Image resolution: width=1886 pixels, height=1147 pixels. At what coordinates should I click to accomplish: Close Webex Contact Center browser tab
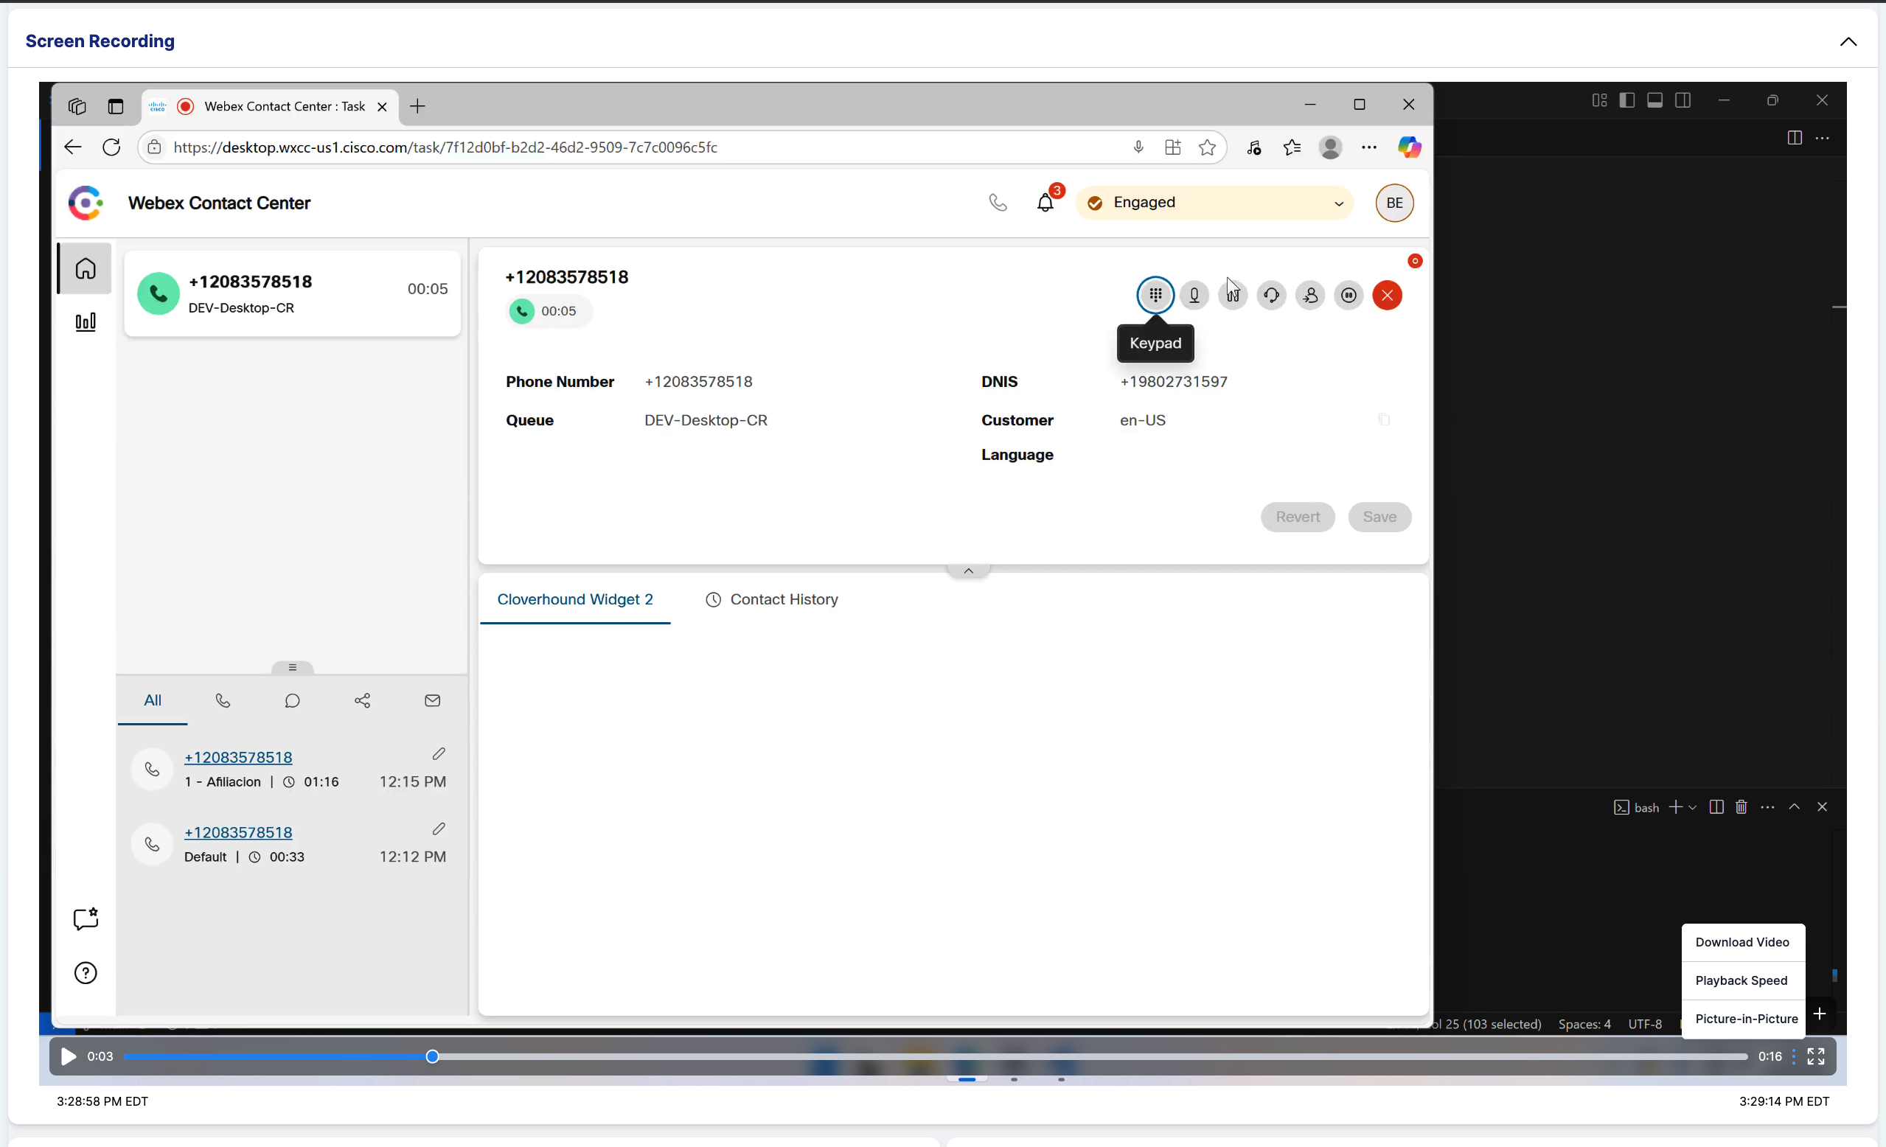(x=382, y=106)
